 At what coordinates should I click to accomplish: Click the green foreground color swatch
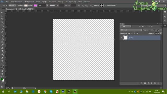[2, 79]
